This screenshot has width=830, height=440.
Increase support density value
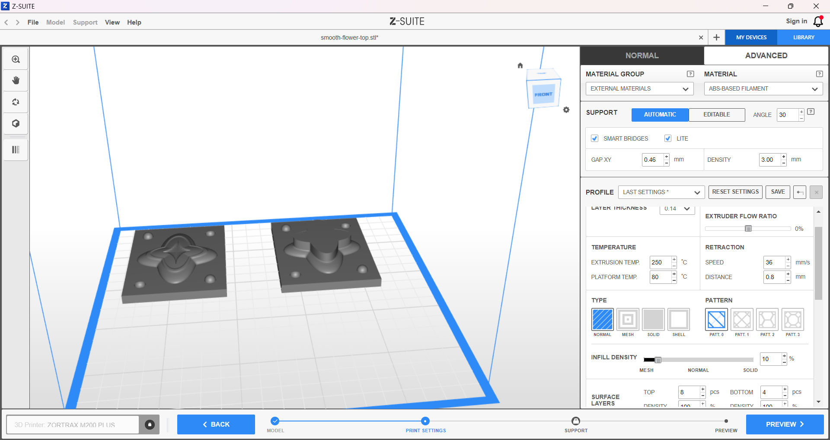[x=784, y=157]
